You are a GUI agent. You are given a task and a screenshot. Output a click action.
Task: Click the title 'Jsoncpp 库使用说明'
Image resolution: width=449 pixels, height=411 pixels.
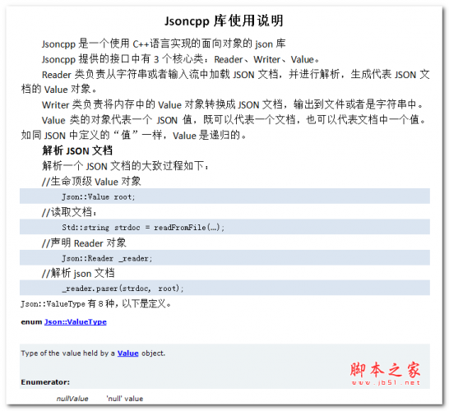click(x=224, y=21)
